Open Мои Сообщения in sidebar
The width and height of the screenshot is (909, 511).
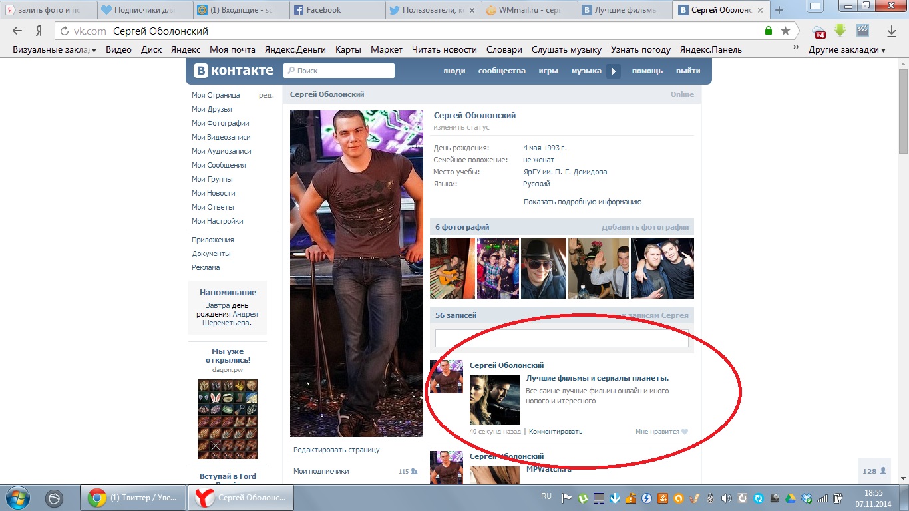click(x=218, y=165)
